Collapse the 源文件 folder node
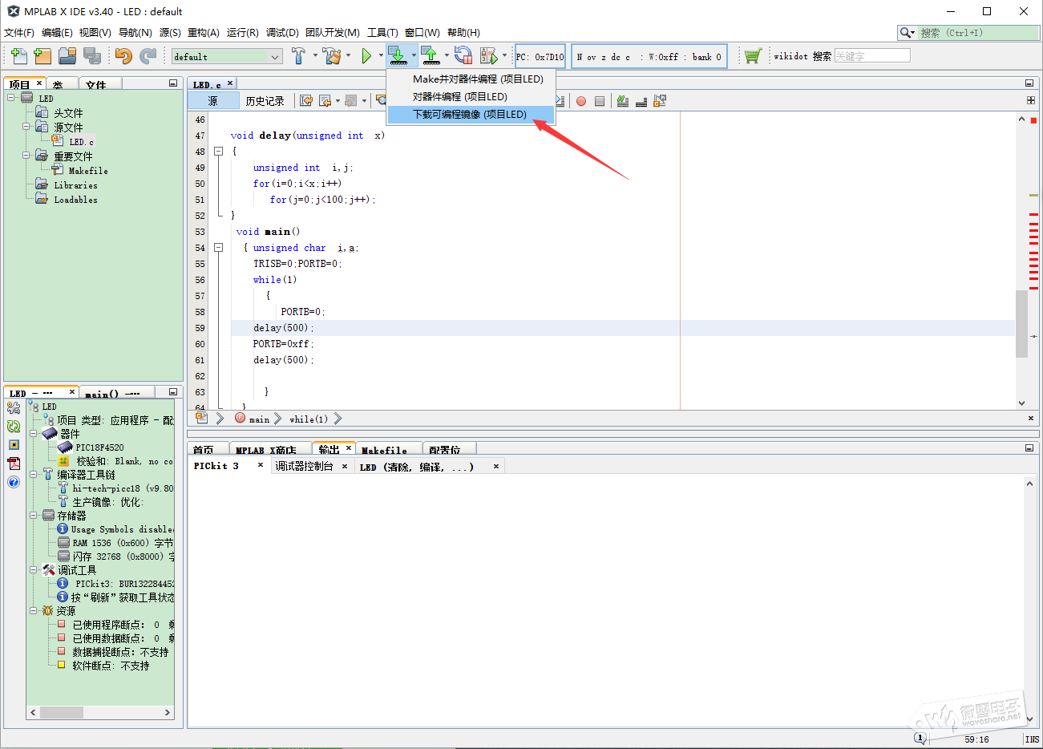This screenshot has height=749, width=1043. [26, 127]
